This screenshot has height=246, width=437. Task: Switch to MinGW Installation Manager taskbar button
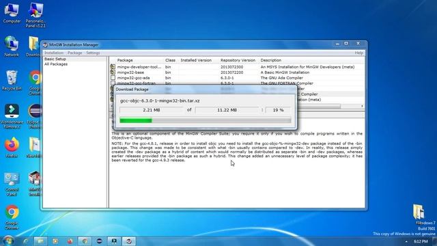129,241
